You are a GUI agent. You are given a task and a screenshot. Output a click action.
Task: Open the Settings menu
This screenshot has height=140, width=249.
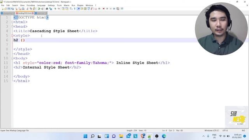[x=51, y=5]
